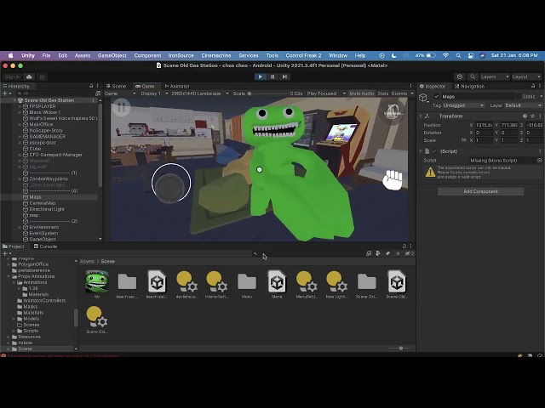Image resolution: width=545 pixels, height=408 pixels.
Task: Click the Script object picker circle
Action: click(x=539, y=161)
